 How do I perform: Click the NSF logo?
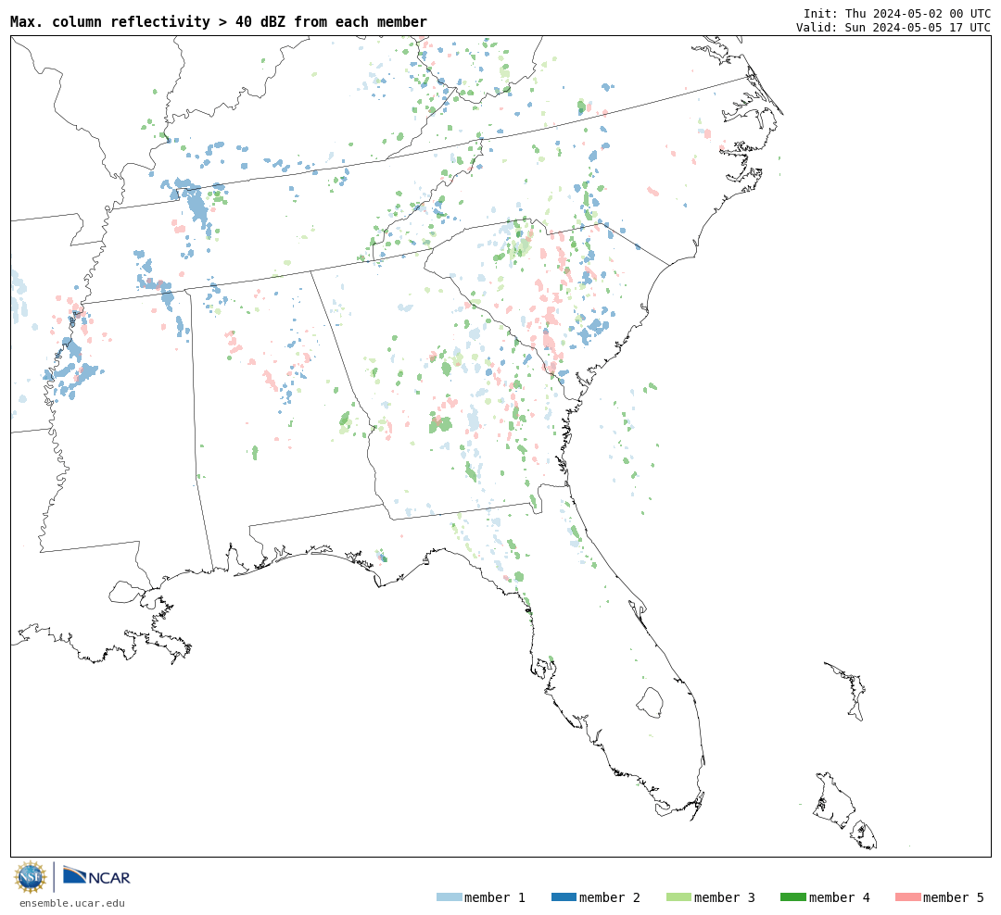[30, 877]
